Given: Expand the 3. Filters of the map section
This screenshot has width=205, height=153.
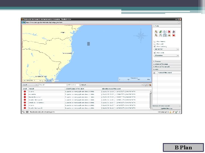Looking at the screenshot, I should (167, 64).
